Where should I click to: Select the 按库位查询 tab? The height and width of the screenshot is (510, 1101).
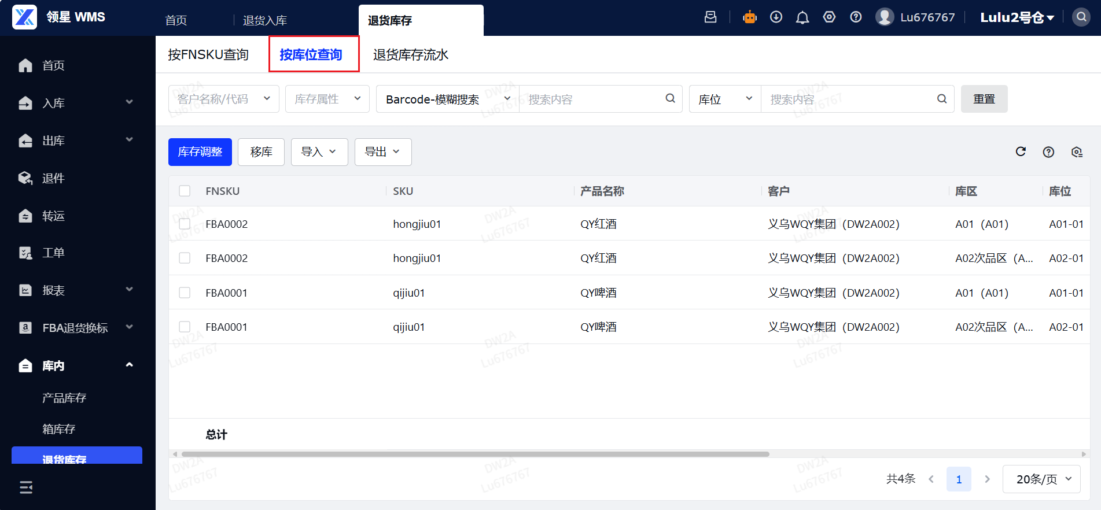point(311,54)
